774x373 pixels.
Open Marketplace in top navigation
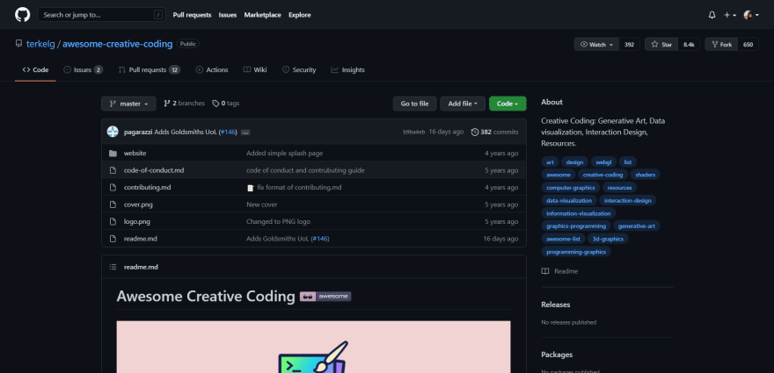pos(263,15)
